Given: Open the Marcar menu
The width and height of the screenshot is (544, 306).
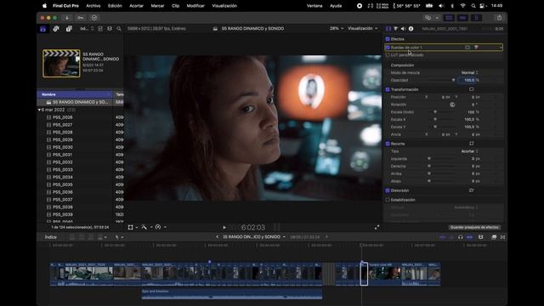Looking at the screenshot, I should pos(157,6).
